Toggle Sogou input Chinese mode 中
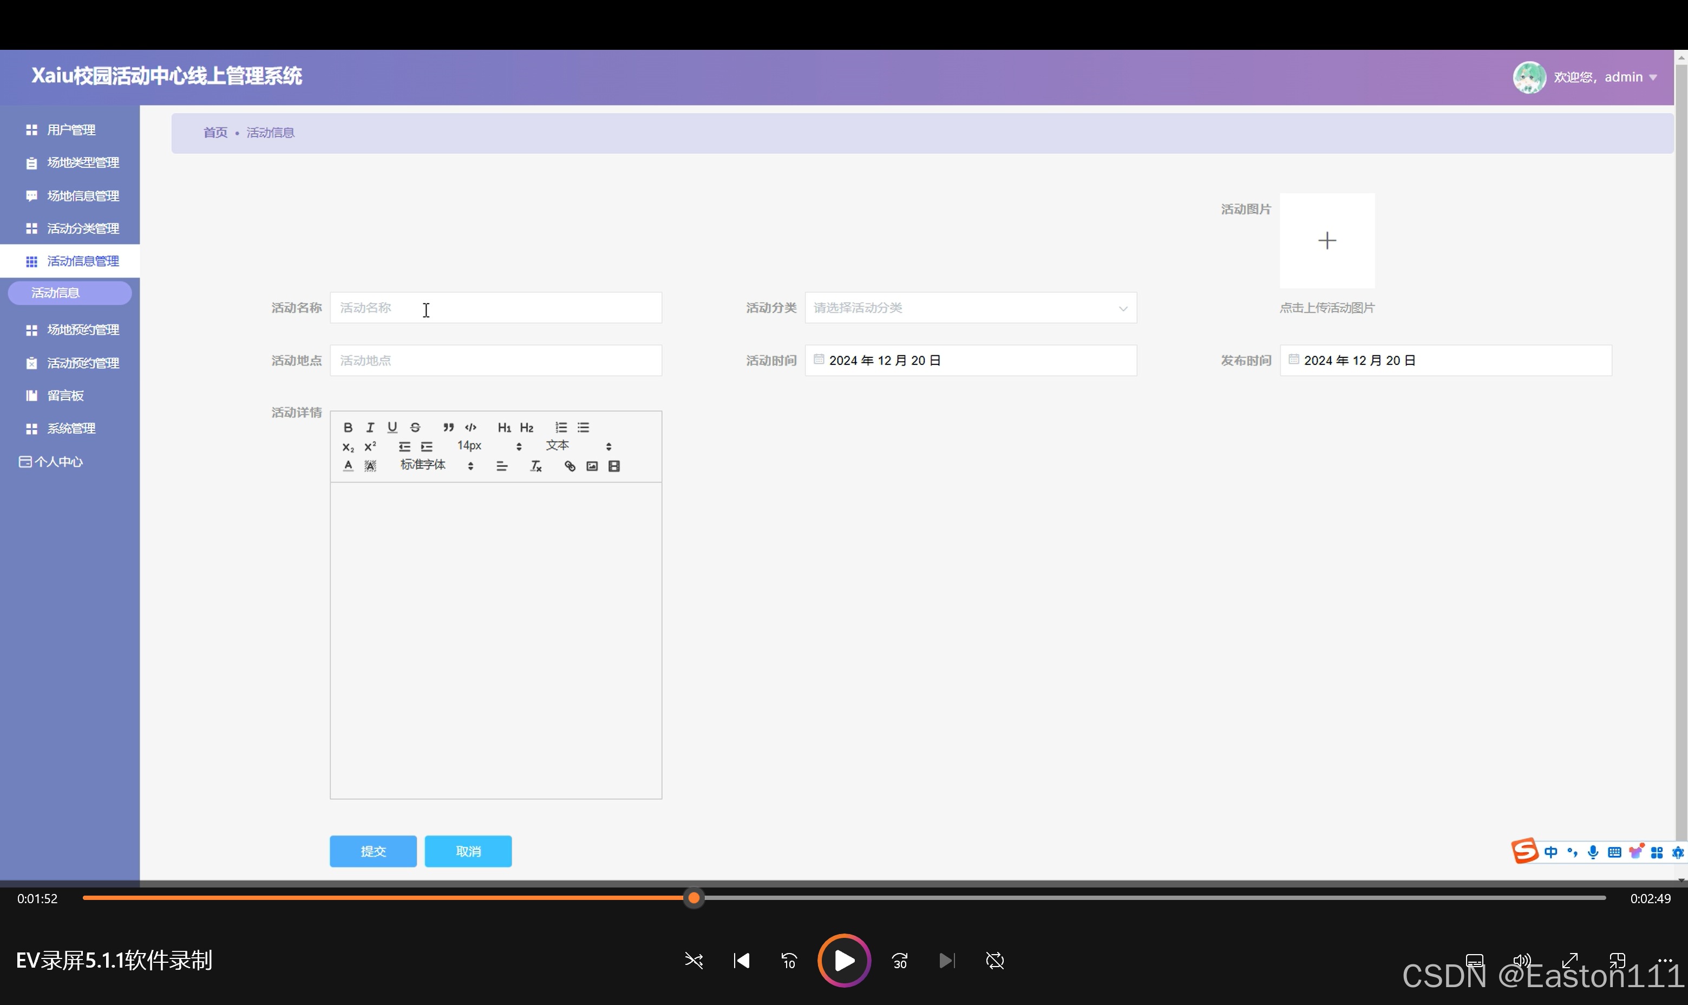 coord(1550,853)
